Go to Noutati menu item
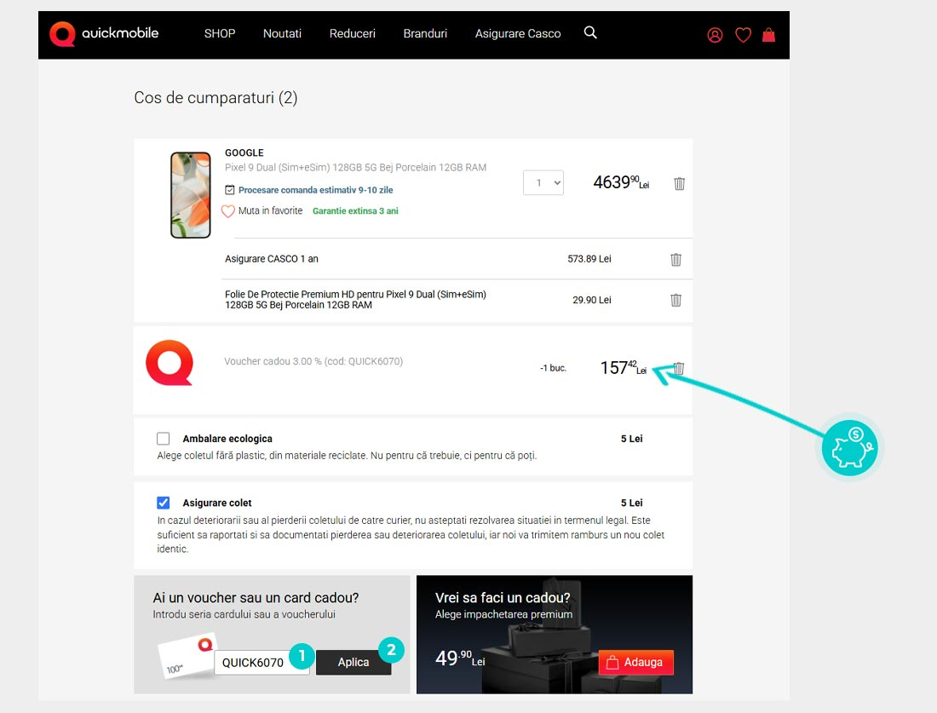 click(282, 33)
